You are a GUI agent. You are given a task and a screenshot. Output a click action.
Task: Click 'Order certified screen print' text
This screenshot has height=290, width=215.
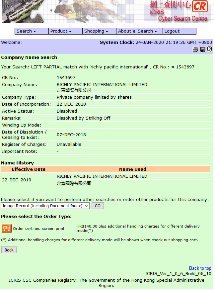click(x=39, y=229)
